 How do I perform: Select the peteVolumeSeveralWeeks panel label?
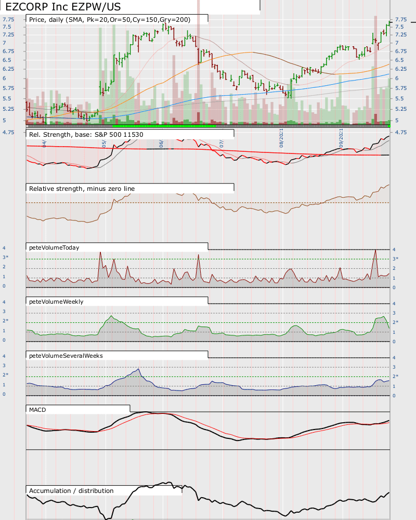click(x=66, y=356)
